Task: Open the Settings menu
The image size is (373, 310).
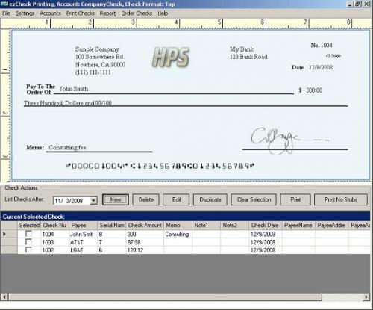Action: point(25,13)
